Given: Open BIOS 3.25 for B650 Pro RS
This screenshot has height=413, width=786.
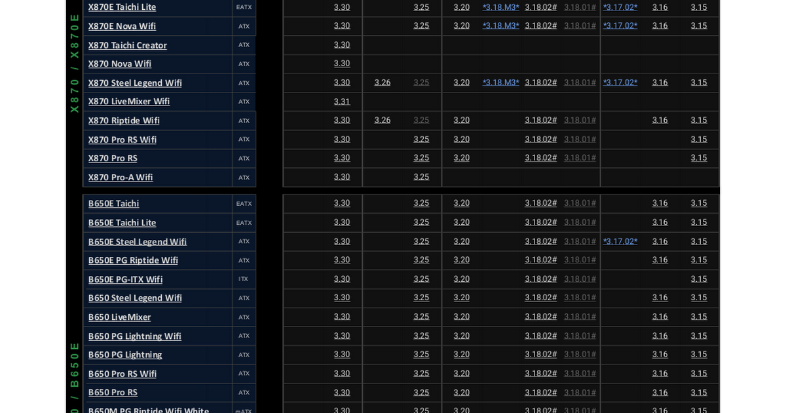Looking at the screenshot, I should click(421, 392).
